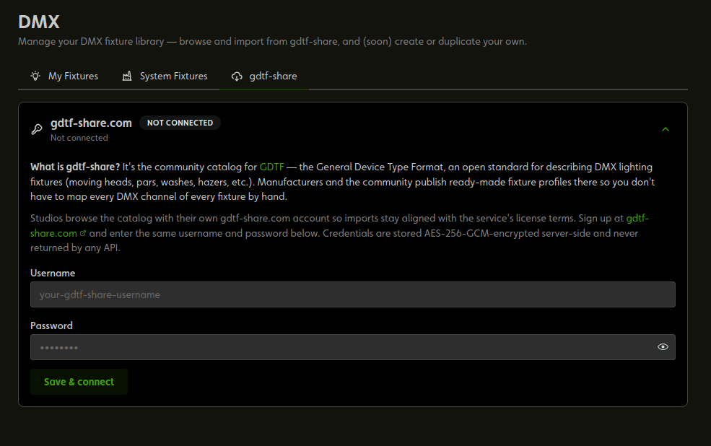
Task: Click the factory icon on System Fixtures
Action: (x=127, y=76)
